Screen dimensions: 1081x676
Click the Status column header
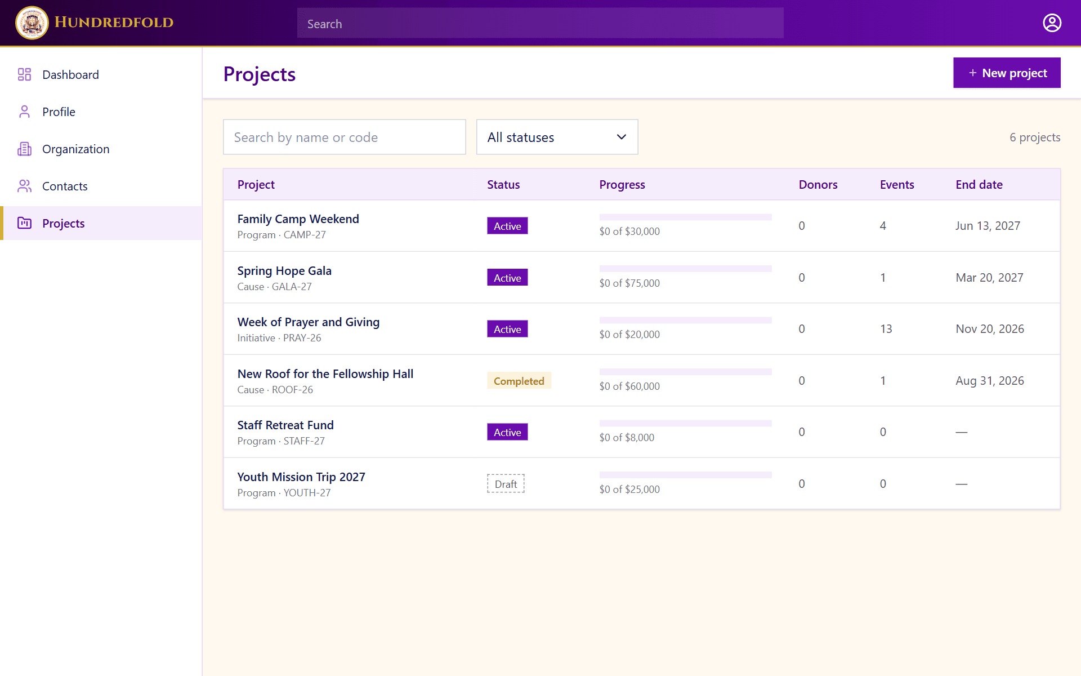coord(503,185)
